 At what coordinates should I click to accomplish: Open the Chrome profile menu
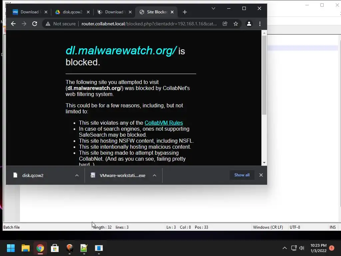click(x=249, y=24)
